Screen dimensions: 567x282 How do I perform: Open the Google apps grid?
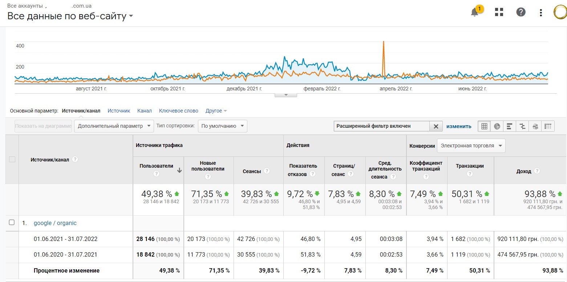pos(499,12)
